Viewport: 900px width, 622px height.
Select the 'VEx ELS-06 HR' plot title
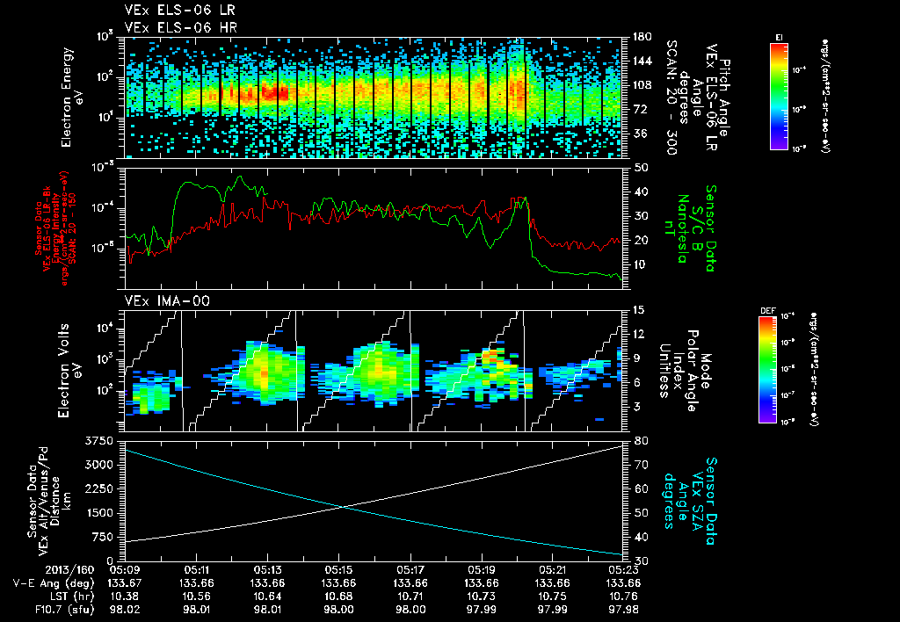coord(180,27)
